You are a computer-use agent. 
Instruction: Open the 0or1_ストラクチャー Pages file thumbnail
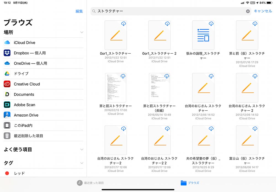click(116, 35)
